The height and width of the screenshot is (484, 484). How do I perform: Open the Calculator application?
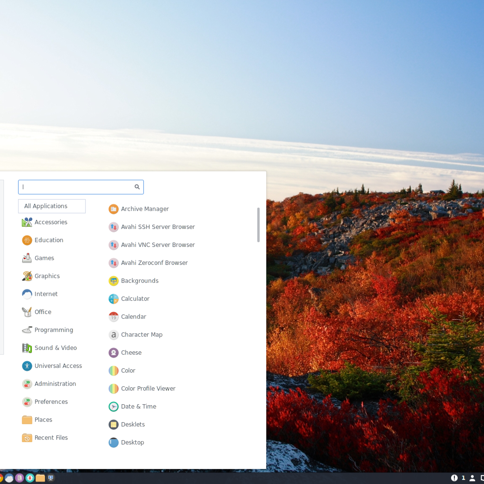click(135, 299)
